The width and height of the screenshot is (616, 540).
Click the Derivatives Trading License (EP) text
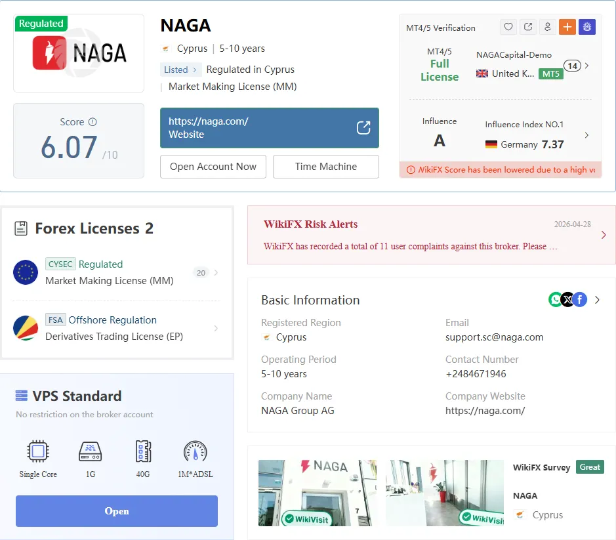coord(114,337)
